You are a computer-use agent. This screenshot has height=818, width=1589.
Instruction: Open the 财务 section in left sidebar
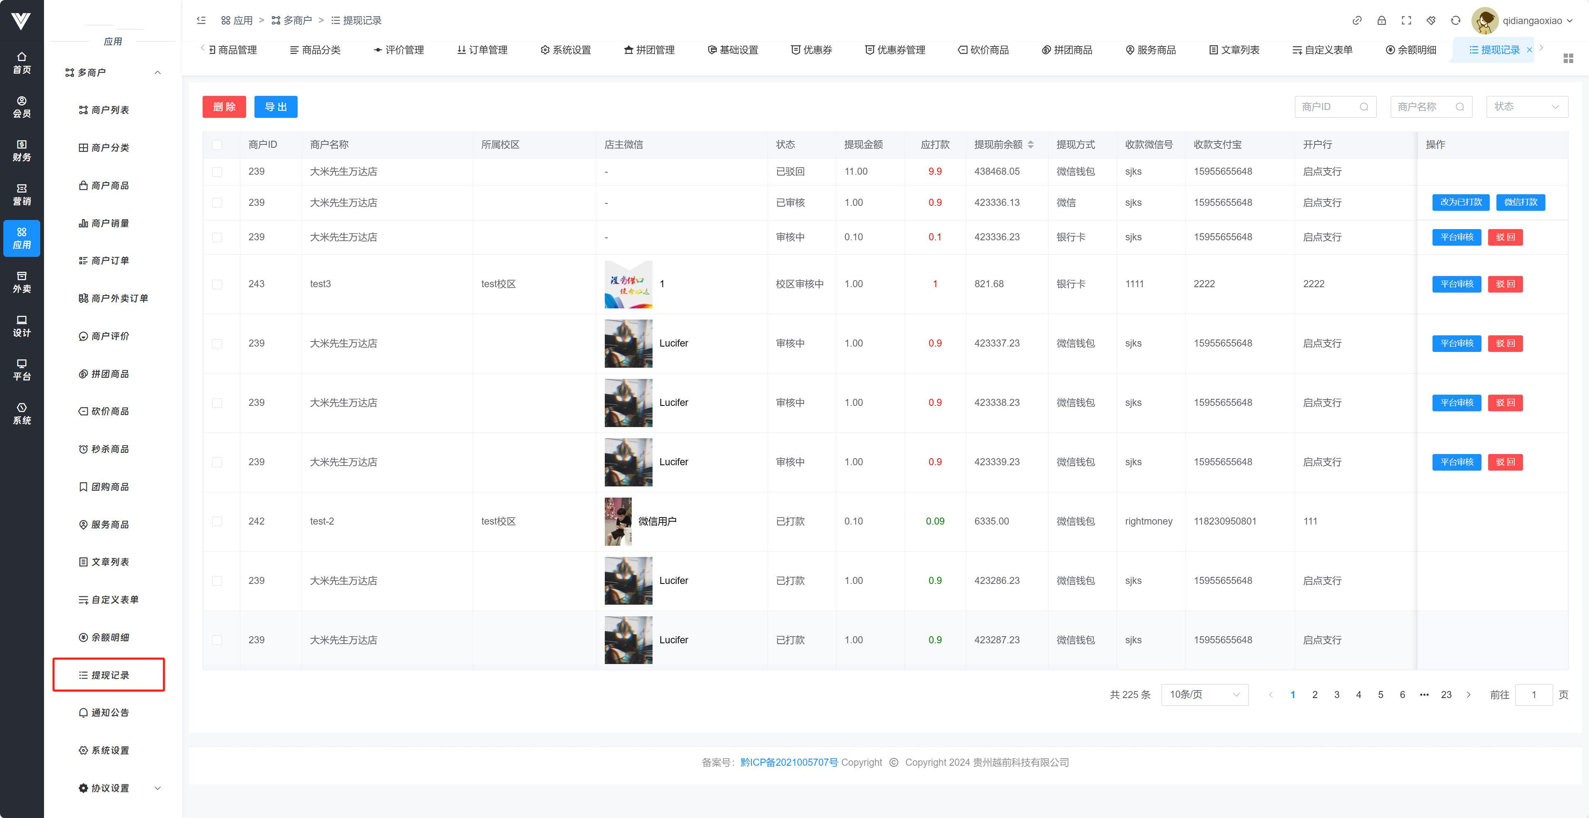pyautogui.click(x=22, y=151)
